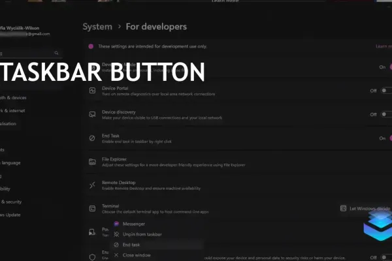Click the Terminal setting title
This screenshot has width=392, height=261.
110,206
